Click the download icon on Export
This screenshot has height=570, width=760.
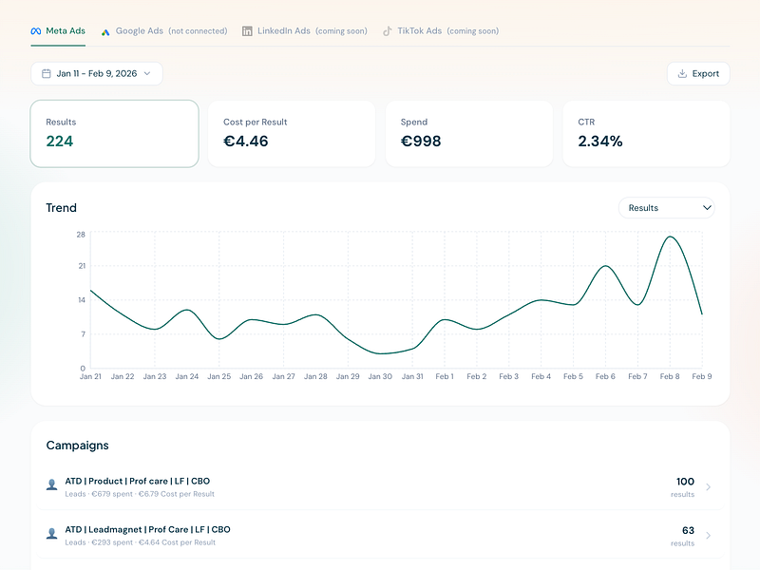pos(682,74)
